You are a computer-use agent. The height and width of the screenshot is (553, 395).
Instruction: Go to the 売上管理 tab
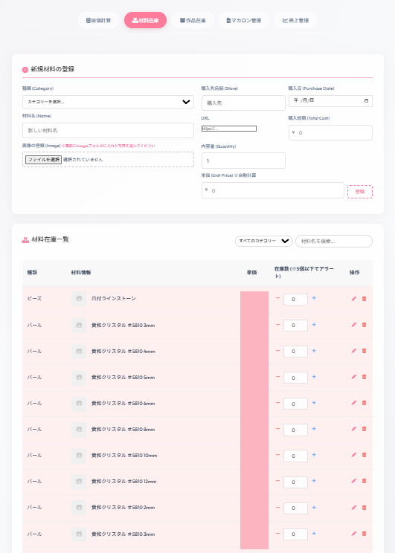tap(295, 20)
